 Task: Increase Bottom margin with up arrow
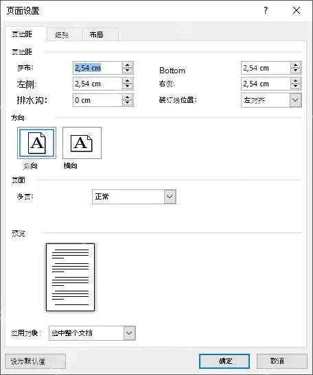point(296,65)
